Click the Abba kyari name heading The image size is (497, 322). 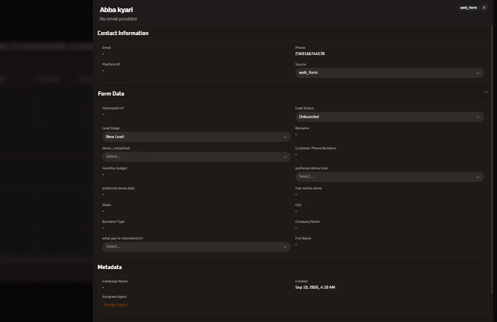click(116, 10)
